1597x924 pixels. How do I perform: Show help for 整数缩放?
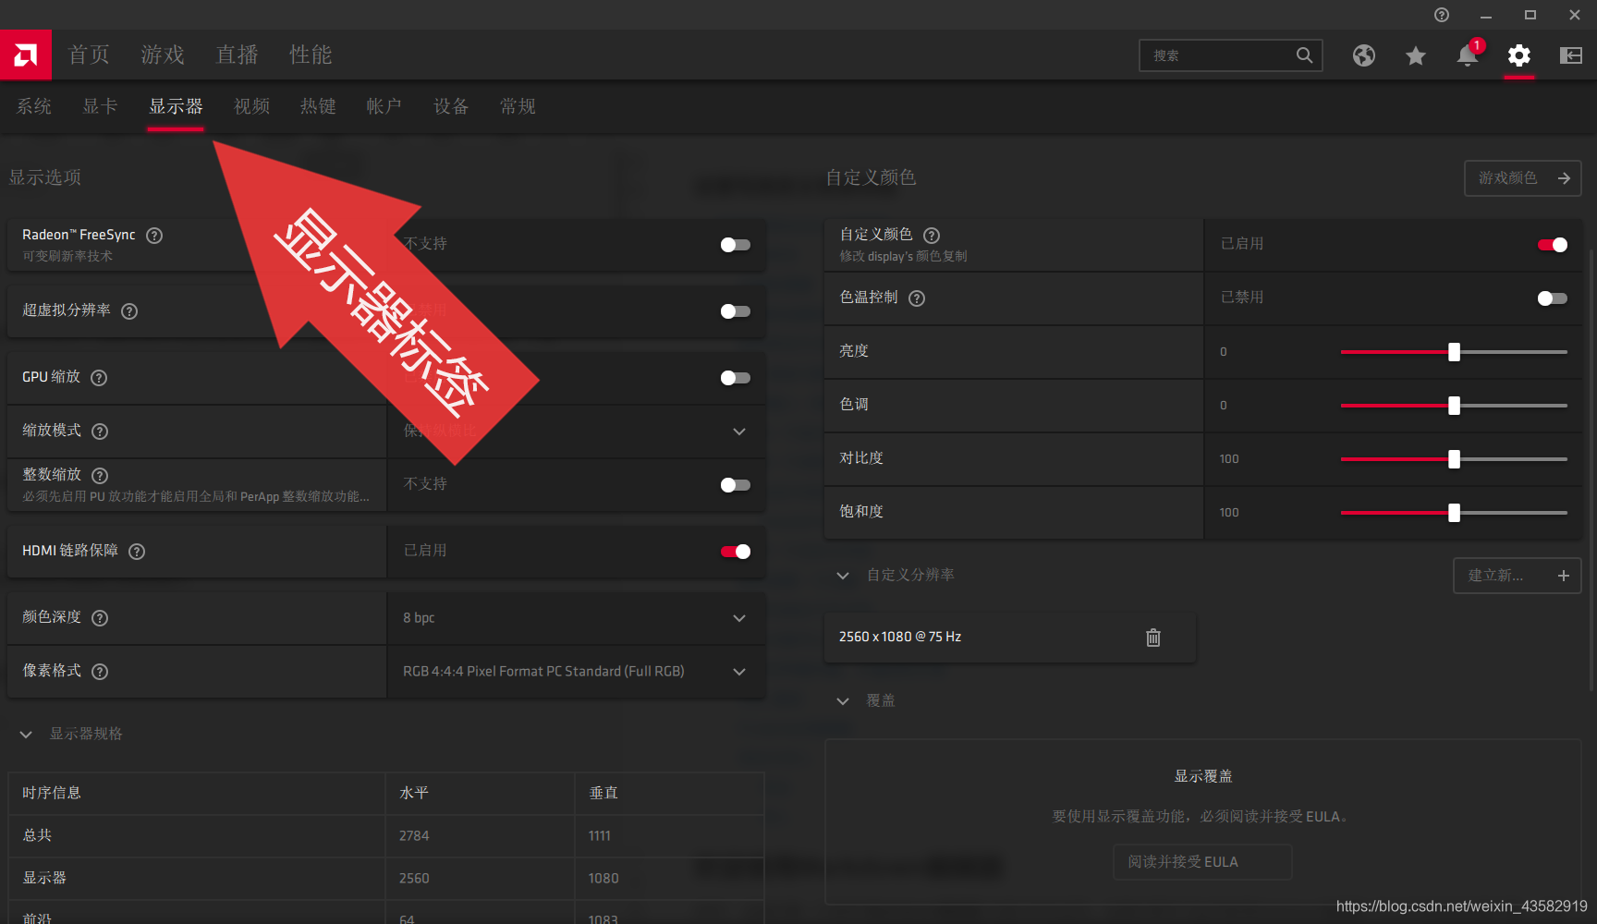click(100, 476)
